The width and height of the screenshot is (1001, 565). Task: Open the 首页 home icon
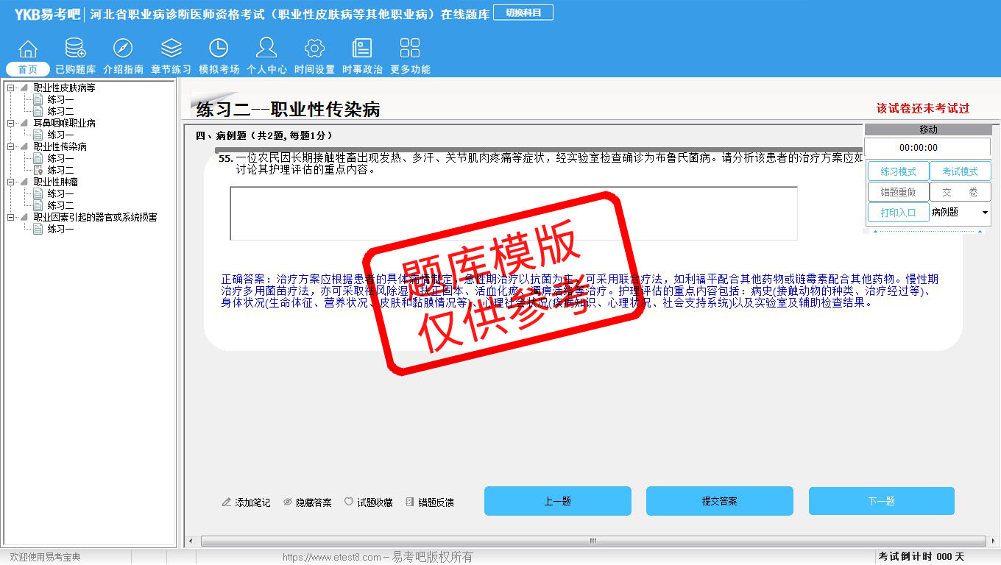pos(28,49)
